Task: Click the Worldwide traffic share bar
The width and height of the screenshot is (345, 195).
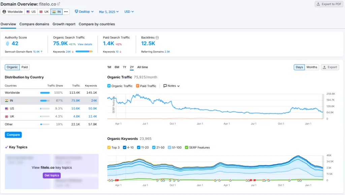Action: click(45, 93)
